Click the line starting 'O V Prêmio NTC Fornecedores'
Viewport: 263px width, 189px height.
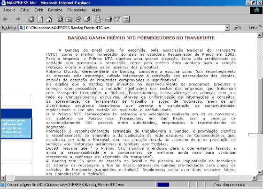click(x=141, y=114)
